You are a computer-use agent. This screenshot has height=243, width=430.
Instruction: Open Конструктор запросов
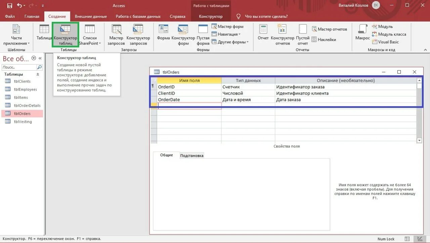pos(138,35)
